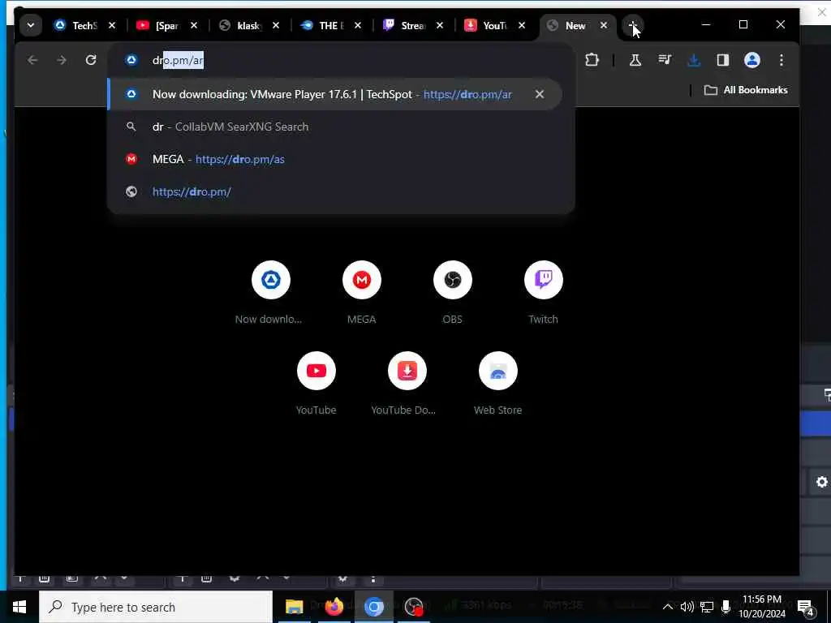The image size is (831, 623).
Task: Open media controls icon in toolbar
Action: (x=665, y=60)
